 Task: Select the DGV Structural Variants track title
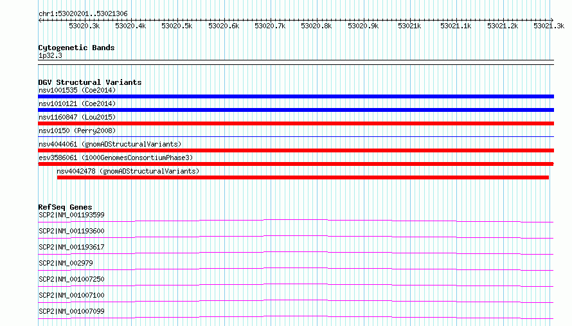pyautogui.click(x=90, y=82)
